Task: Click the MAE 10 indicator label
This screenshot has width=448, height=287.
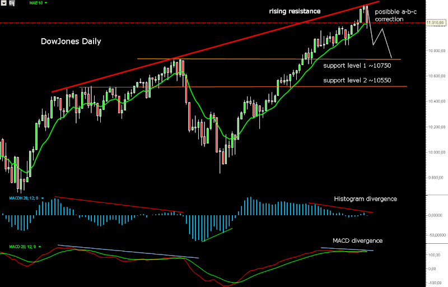Action: click(x=36, y=3)
